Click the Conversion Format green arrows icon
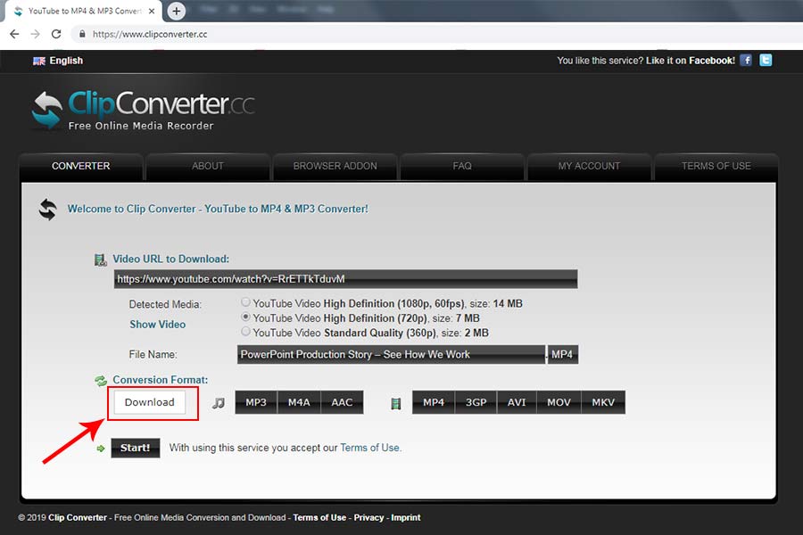This screenshot has height=535, width=803. click(x=100, y=381)
